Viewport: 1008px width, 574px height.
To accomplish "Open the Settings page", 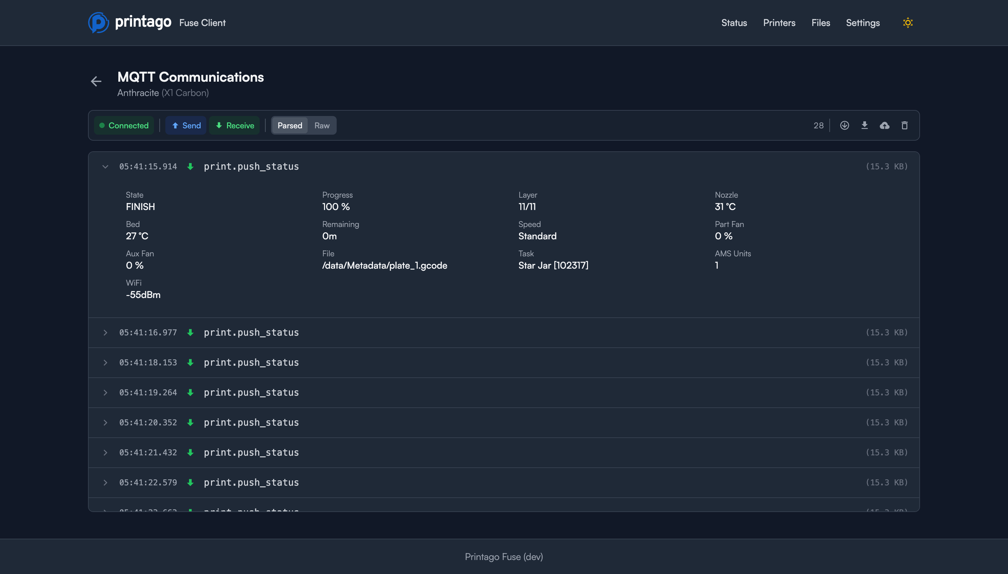I will [x=863, y=23].
